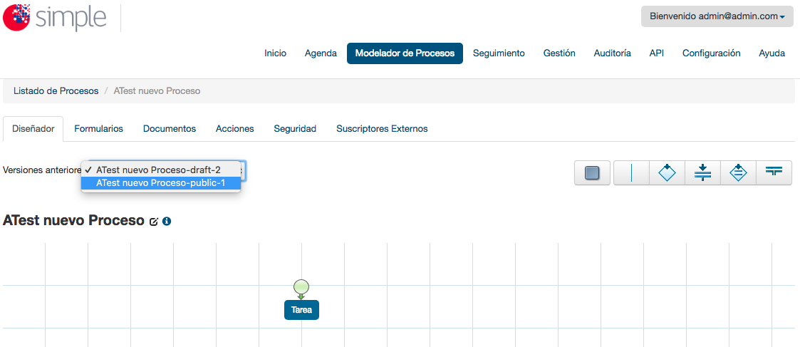The image size is (800, 347).
Task: Click the edit pencil icon beside process title
Action: (x=154, y=222)
